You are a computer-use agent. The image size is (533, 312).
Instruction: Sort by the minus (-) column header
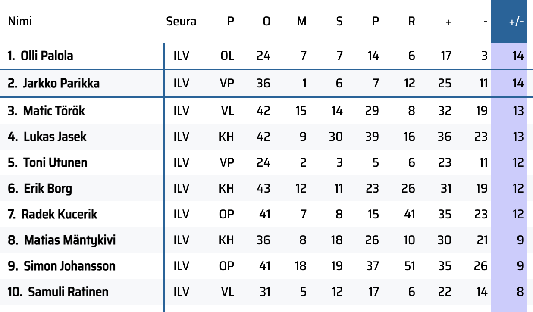pos(486,22)
